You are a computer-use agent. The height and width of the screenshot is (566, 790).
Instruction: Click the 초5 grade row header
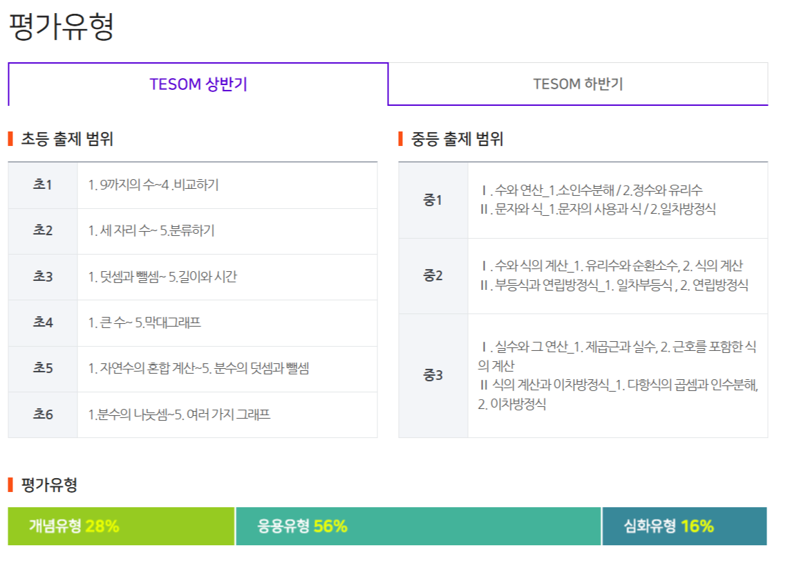point(43,369)
